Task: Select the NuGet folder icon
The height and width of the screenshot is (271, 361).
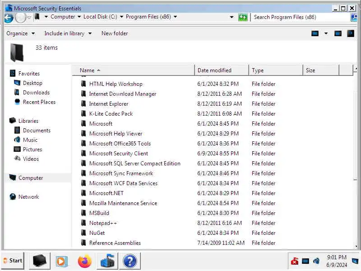Action: coord(83,233)
